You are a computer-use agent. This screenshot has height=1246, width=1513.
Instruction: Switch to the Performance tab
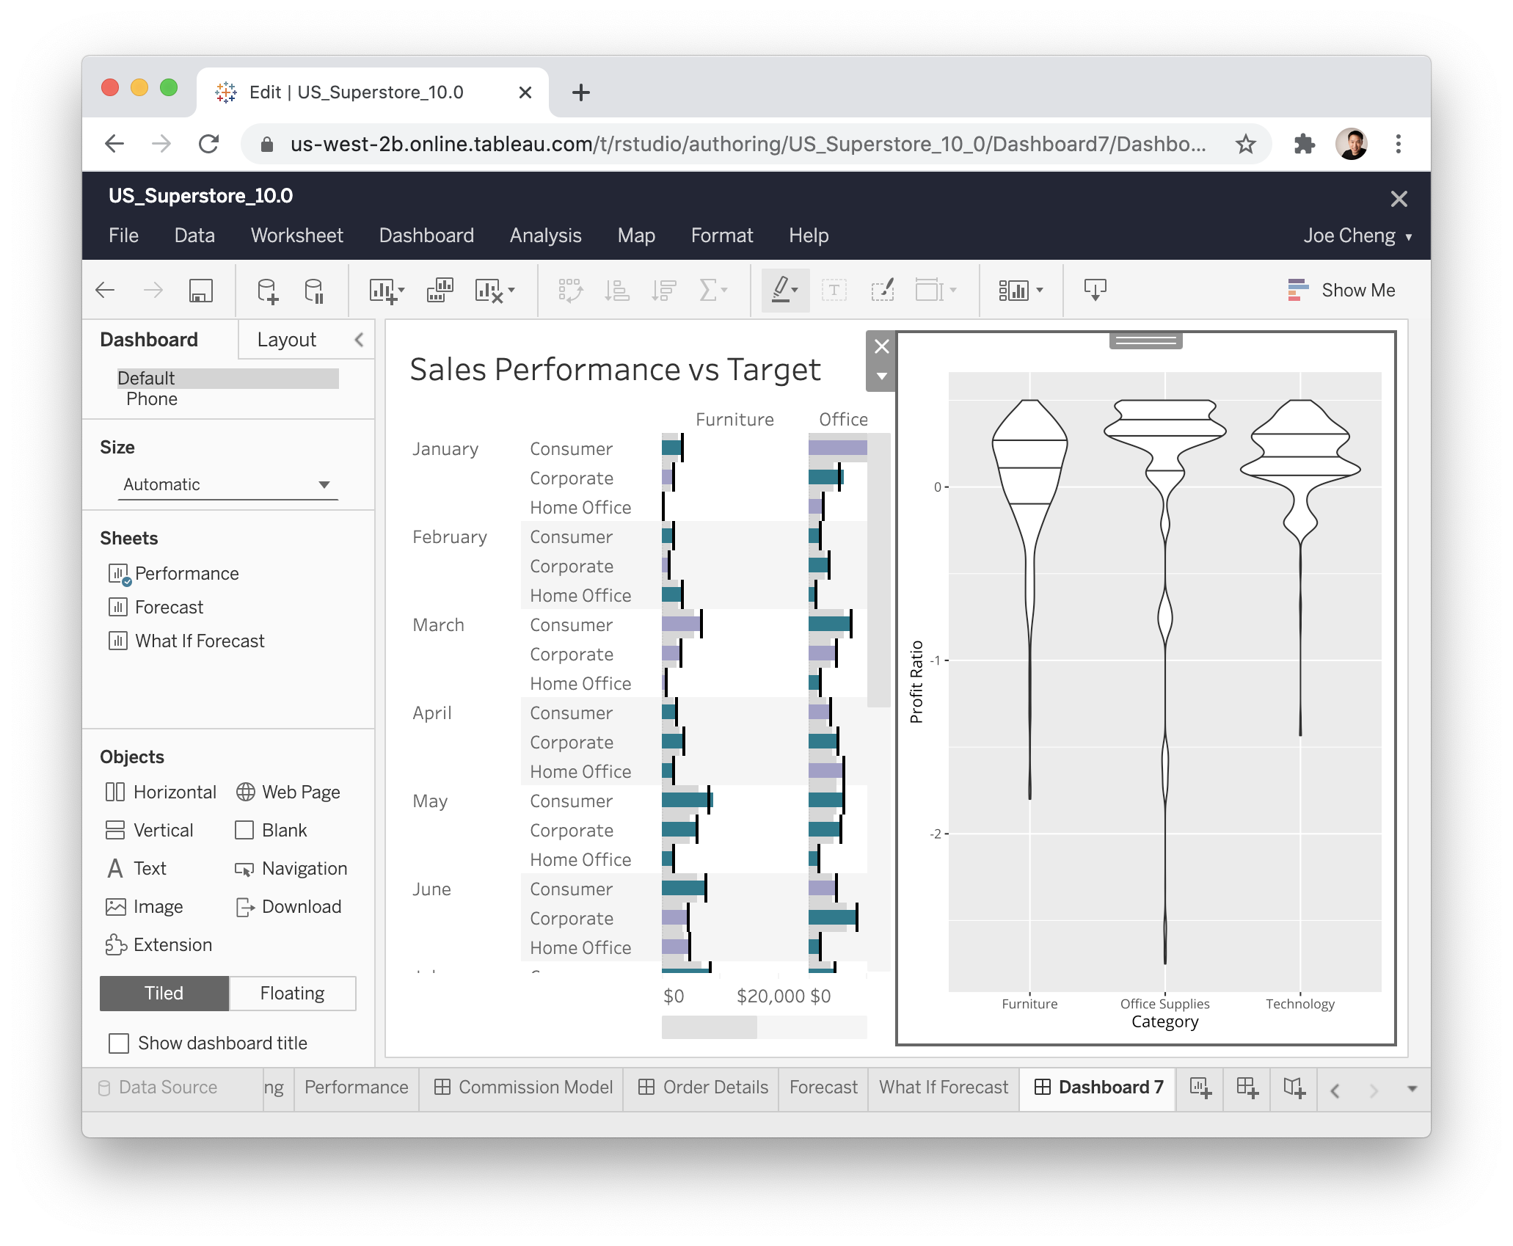354,1087
